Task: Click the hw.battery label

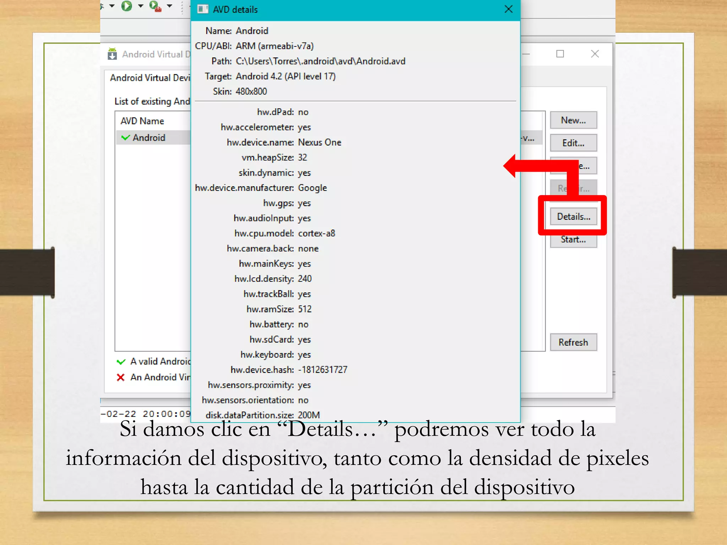Action: 272,324
